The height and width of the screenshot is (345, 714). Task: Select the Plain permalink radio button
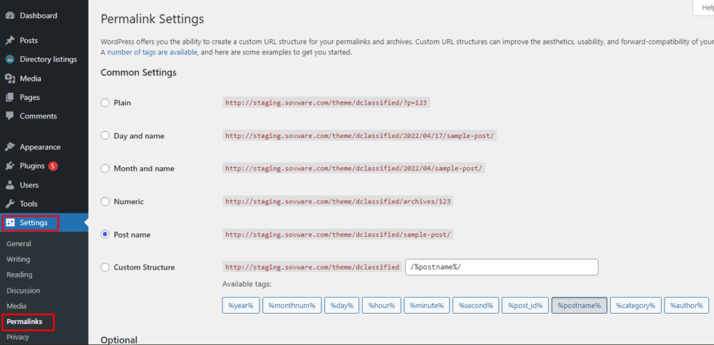tap(105, 102)
